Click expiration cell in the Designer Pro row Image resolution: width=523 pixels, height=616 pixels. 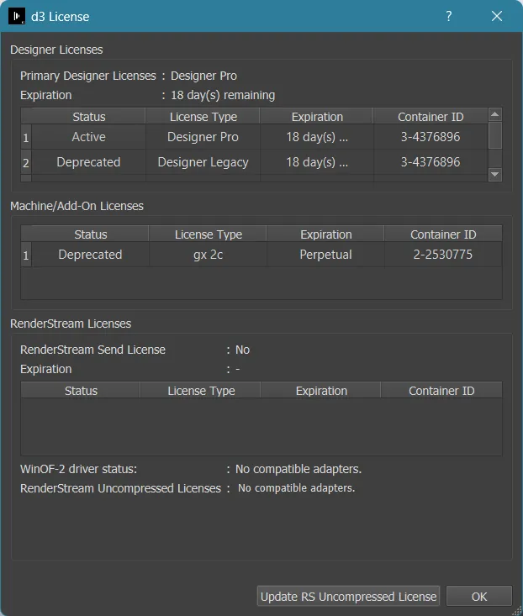click(317, 137)
